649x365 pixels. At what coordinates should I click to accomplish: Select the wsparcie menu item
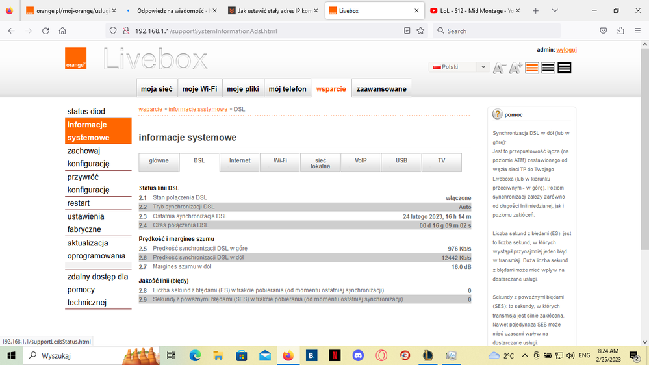331,88
